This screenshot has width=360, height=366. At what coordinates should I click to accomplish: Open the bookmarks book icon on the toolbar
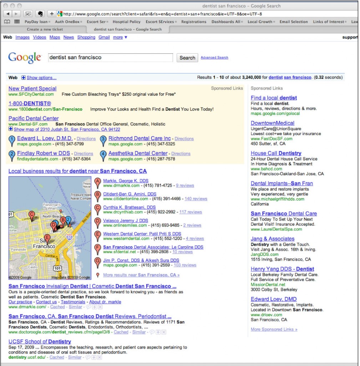pos(7,21)
